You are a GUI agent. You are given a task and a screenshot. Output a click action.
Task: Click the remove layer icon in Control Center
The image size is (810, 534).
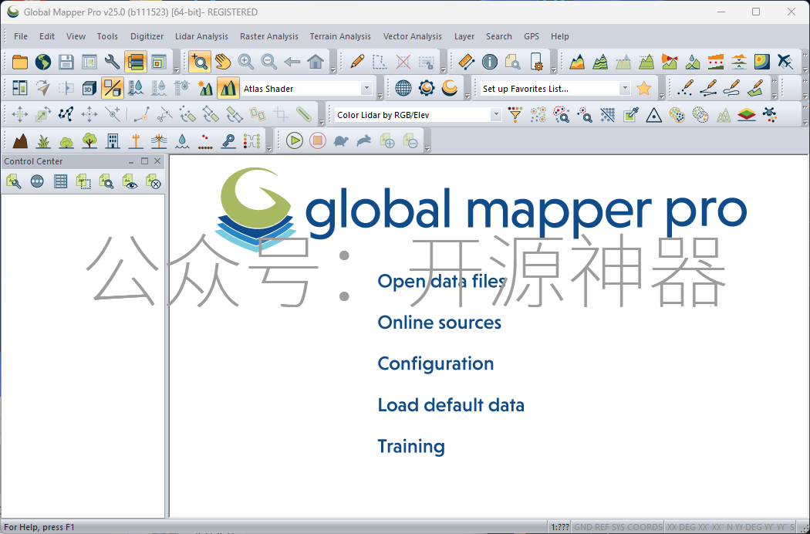point(154,181)
